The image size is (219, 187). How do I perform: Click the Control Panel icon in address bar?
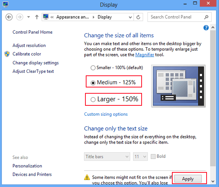coord(46,17)
